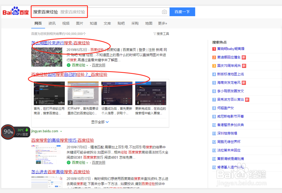Click green Baidu Jingyan badge under first result

pyautogui.click(x=69, y=65)
